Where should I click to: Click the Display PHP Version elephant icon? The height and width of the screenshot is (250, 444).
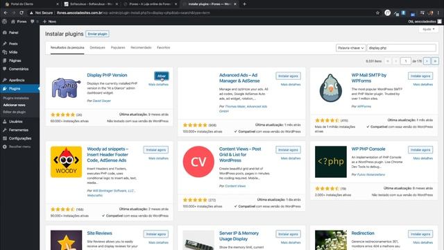pos(67,88)
